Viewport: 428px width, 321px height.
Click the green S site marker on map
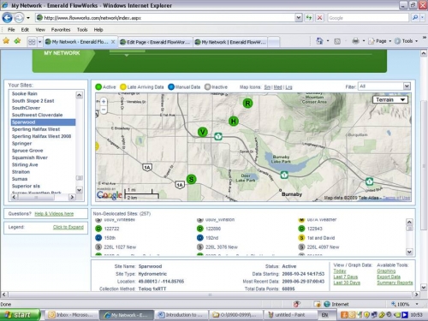(192, 179)
